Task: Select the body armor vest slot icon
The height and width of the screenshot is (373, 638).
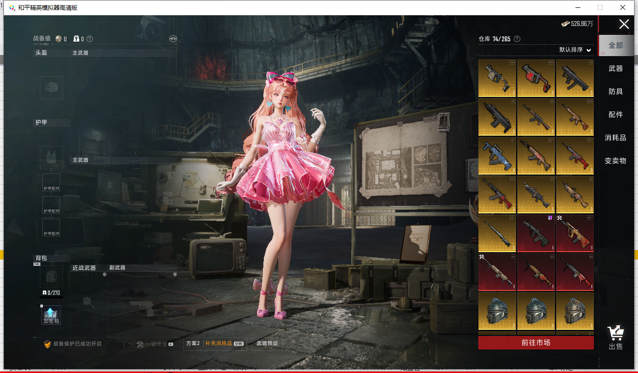Action: [x=51, y=157]
